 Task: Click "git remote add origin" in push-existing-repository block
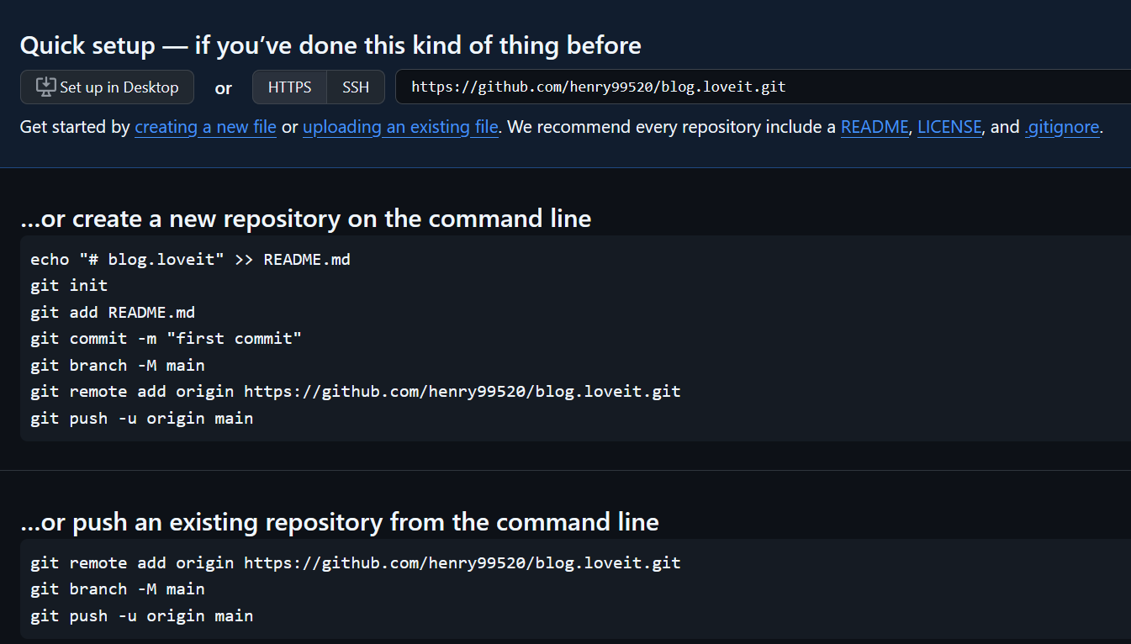[x=355, y=563]
